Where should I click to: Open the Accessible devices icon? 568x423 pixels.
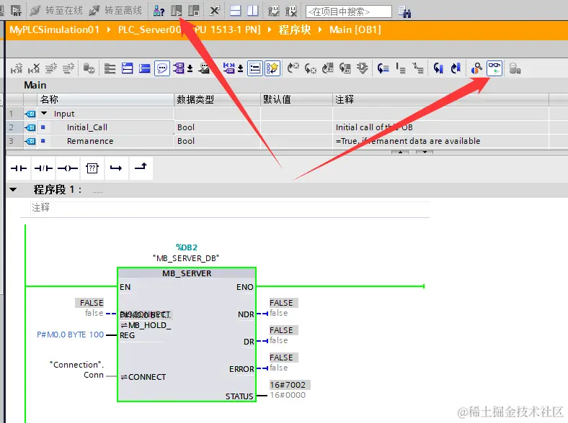tap(159, 11)
